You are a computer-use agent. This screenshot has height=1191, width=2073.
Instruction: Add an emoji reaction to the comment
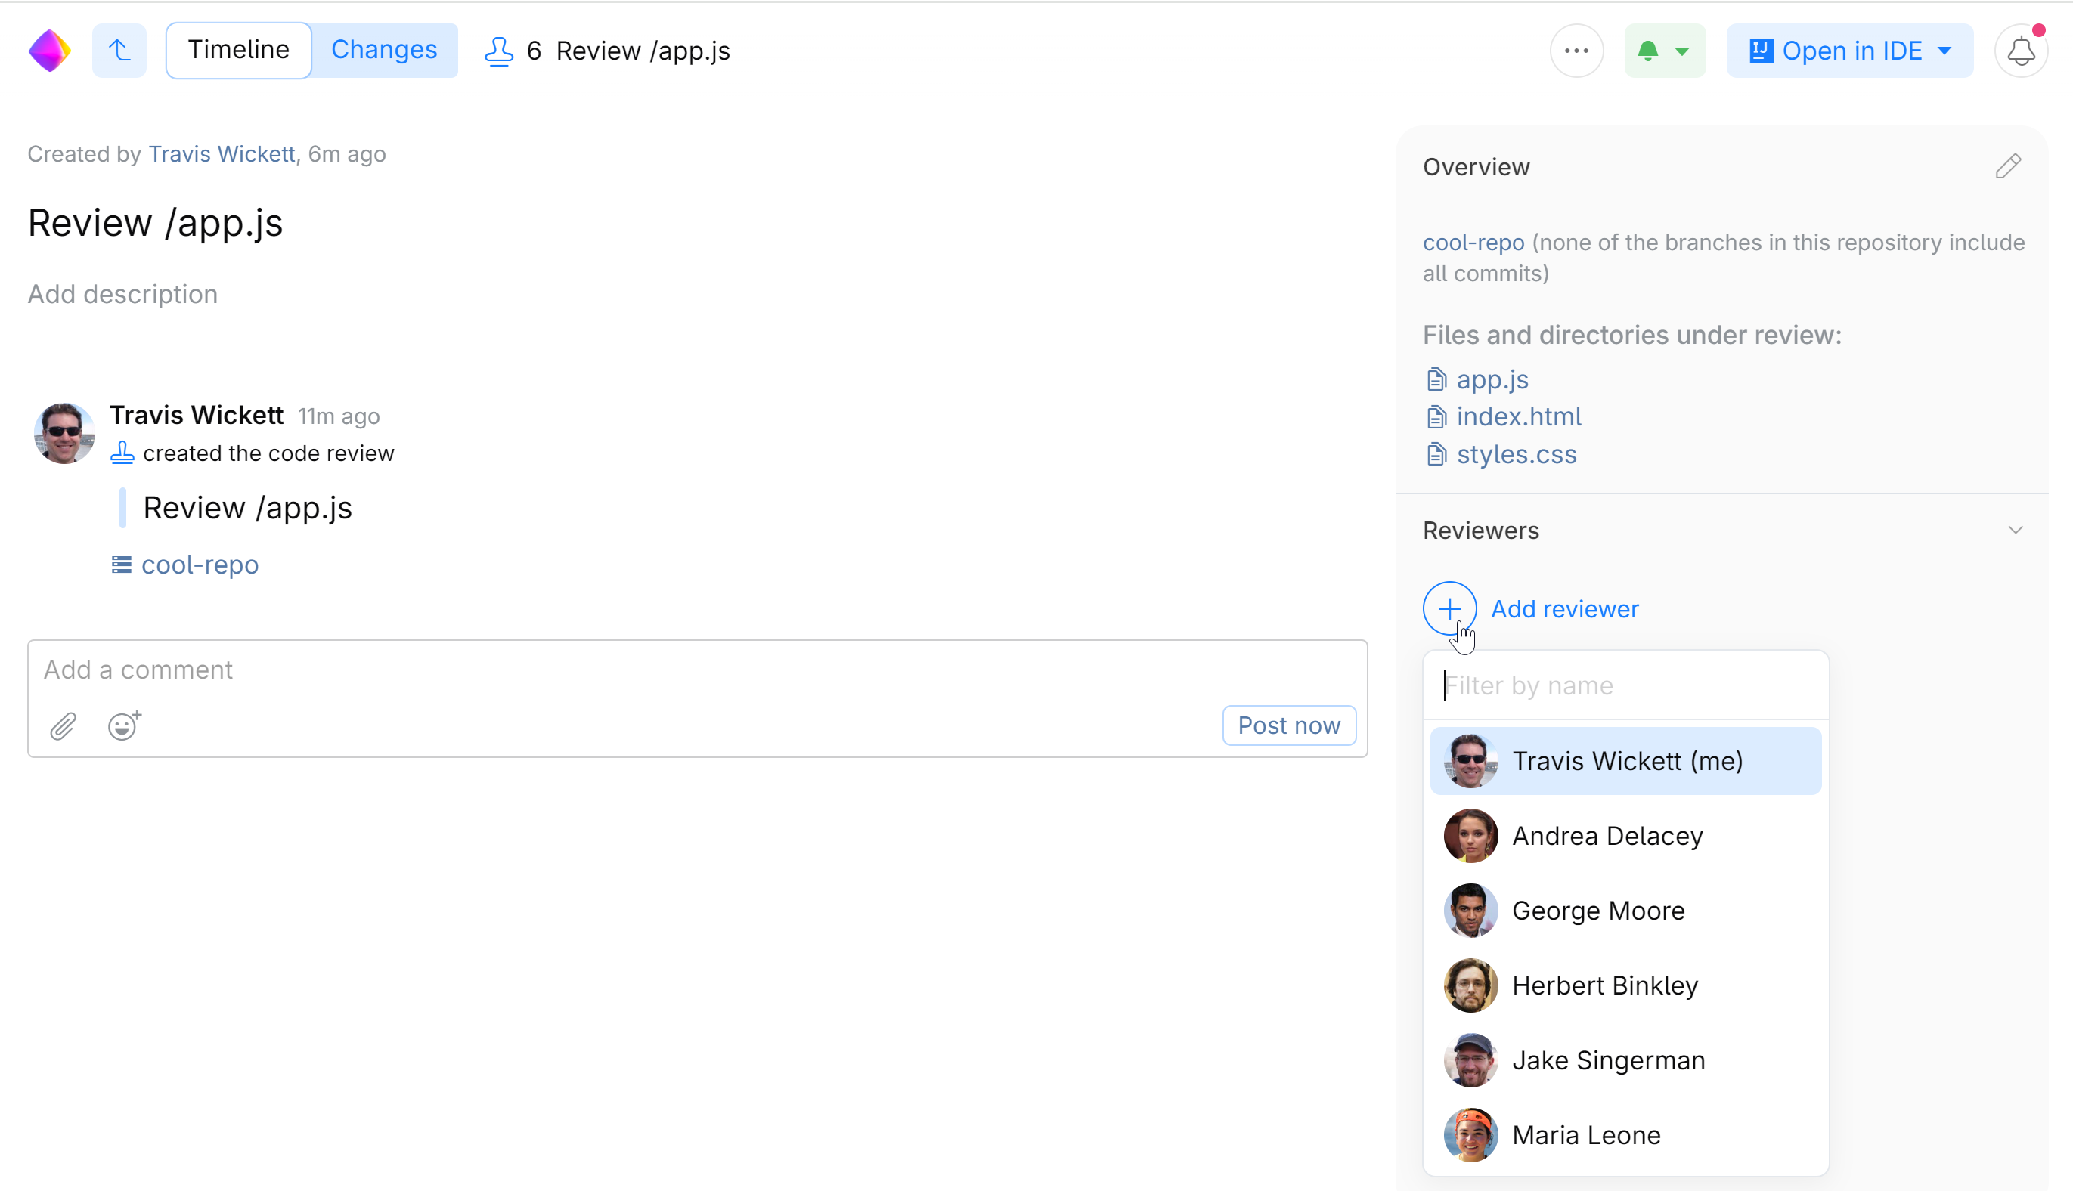122,725
